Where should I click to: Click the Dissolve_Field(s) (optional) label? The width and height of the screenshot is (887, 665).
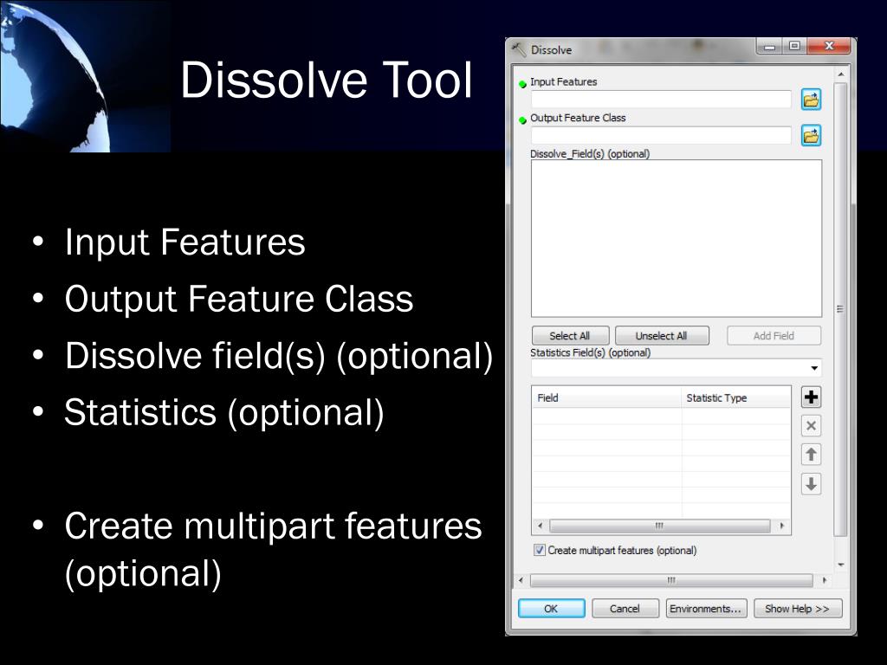590,154
